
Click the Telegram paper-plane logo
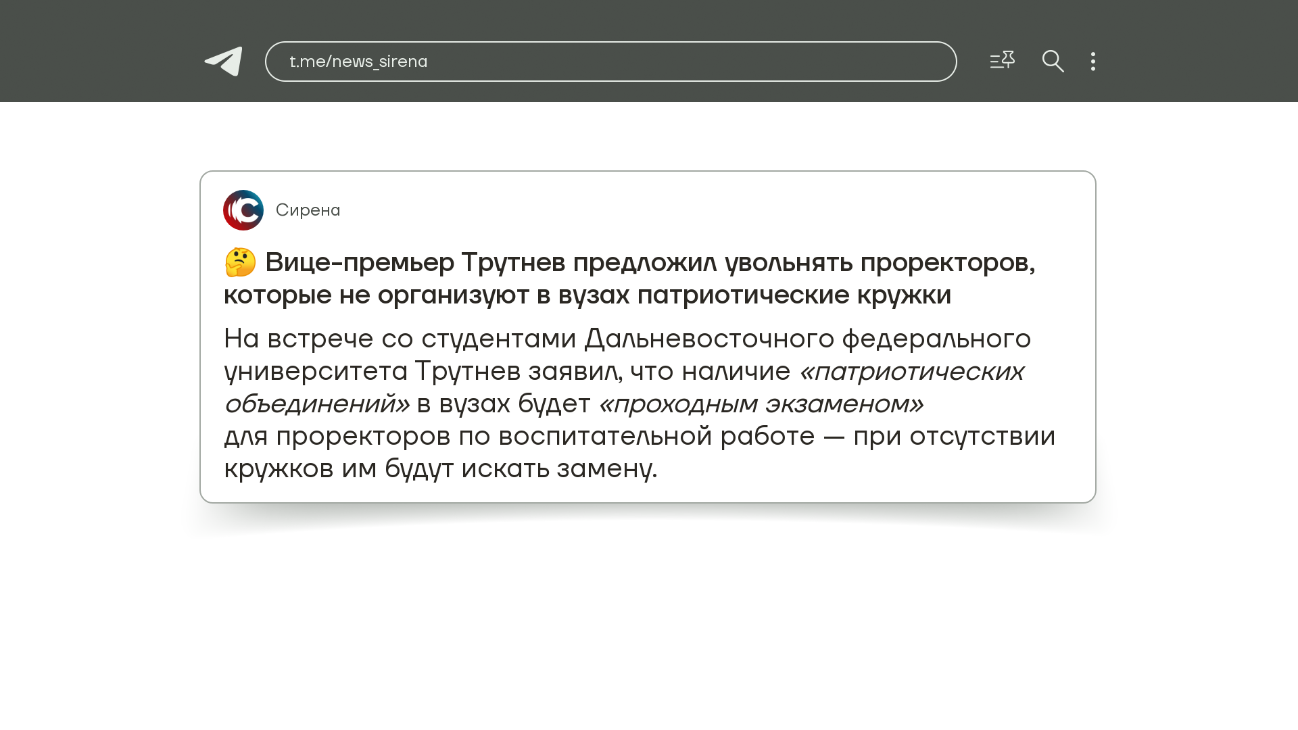pyautogui.click(x=224, y=62)
